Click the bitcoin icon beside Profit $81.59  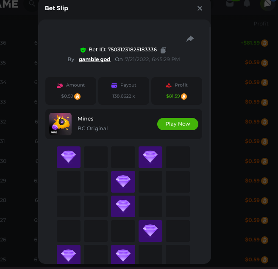[x=184, y=96]
